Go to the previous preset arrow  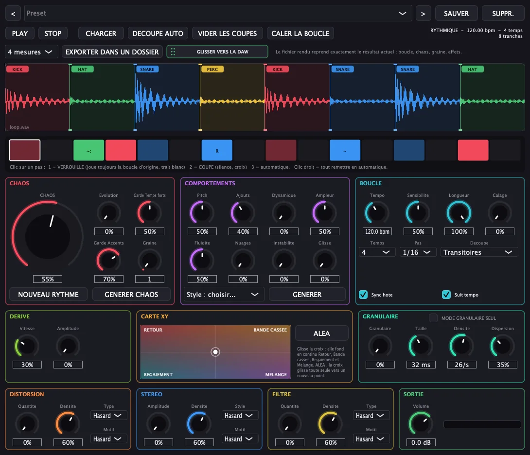click(13, 14)
